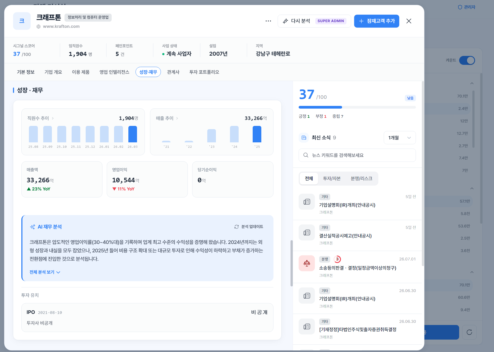Click the signal score progress bar
The width and height of the screenshot is (494, 352).
pos(357,107)
